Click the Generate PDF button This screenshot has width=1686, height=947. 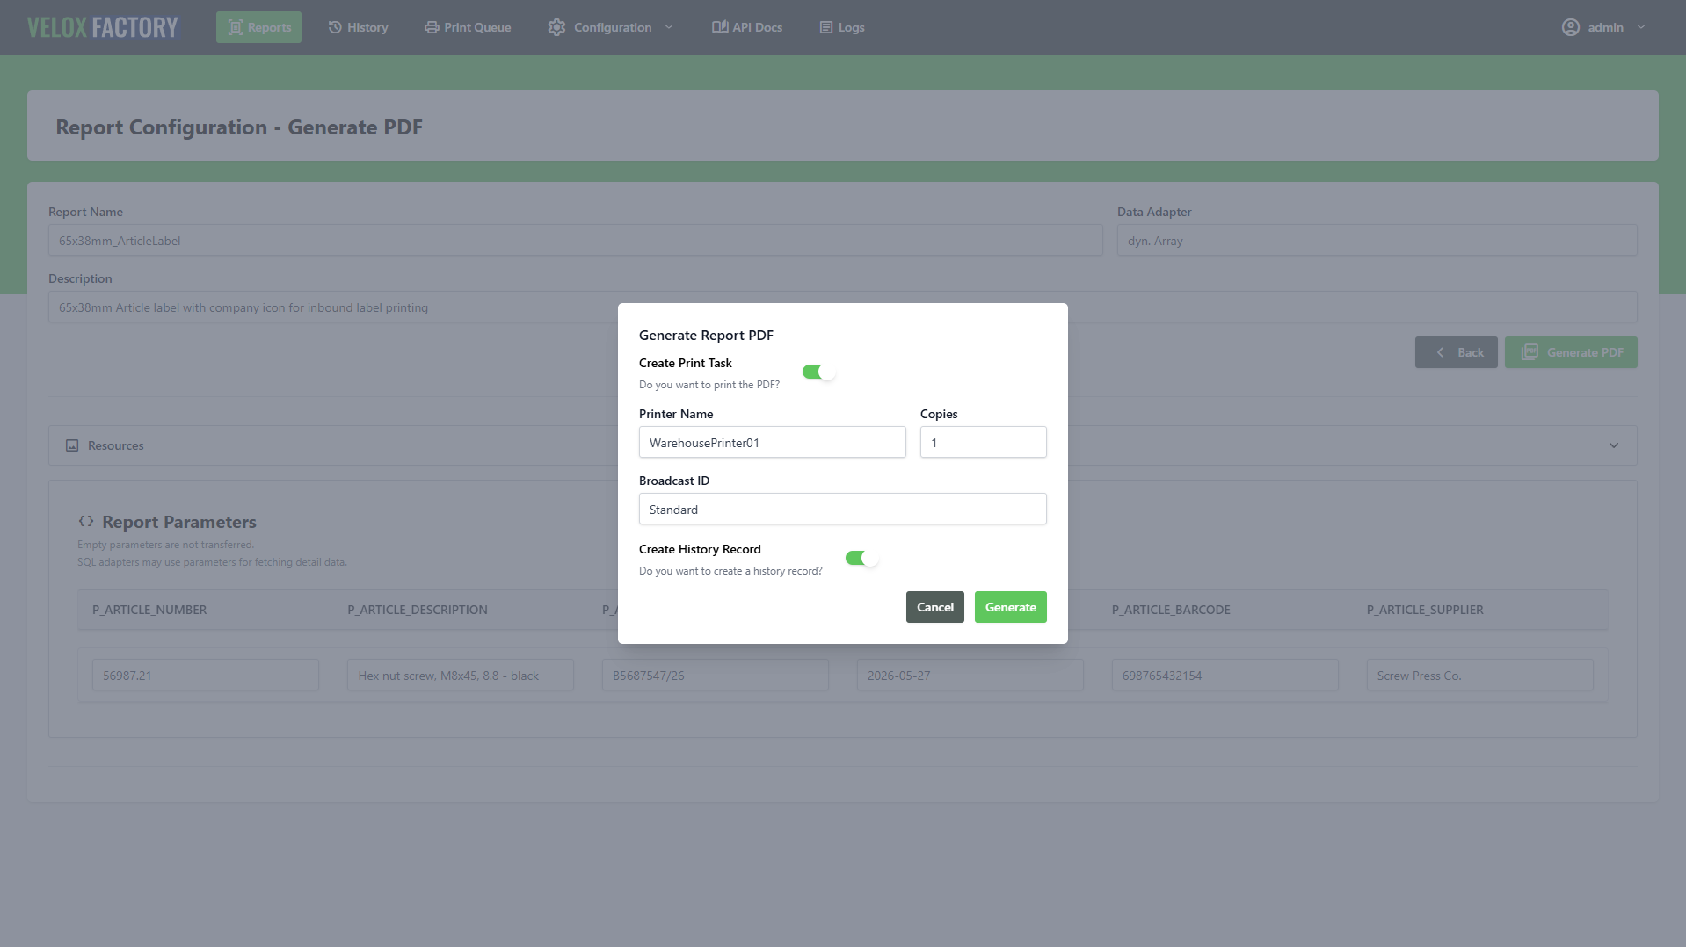[1571, 352]
